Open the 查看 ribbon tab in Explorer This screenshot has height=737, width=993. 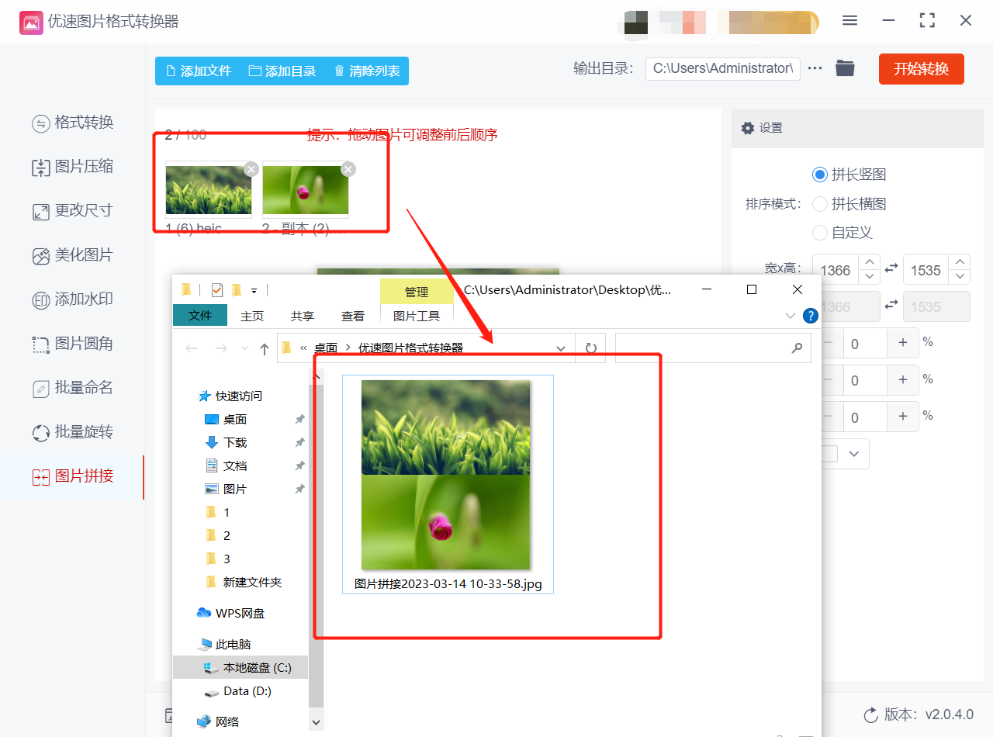click(353, 316)
